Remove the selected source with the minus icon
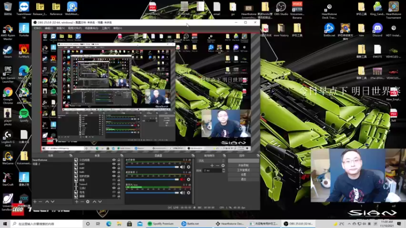 (82, 202)
